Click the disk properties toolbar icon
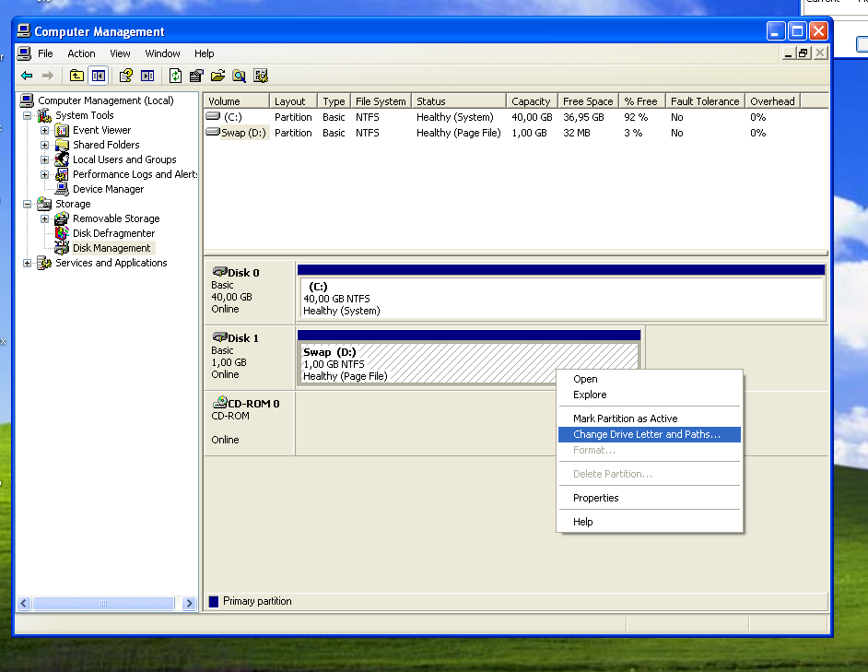868x672 pixels. point(196,76)
